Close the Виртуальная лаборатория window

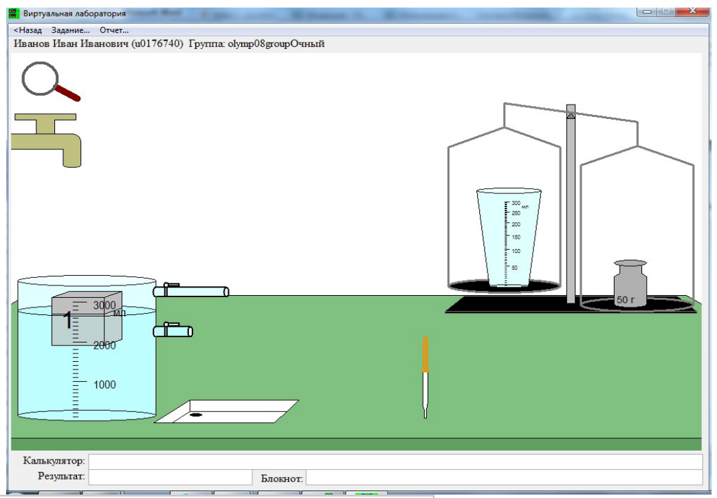click(x=692, y=10)
